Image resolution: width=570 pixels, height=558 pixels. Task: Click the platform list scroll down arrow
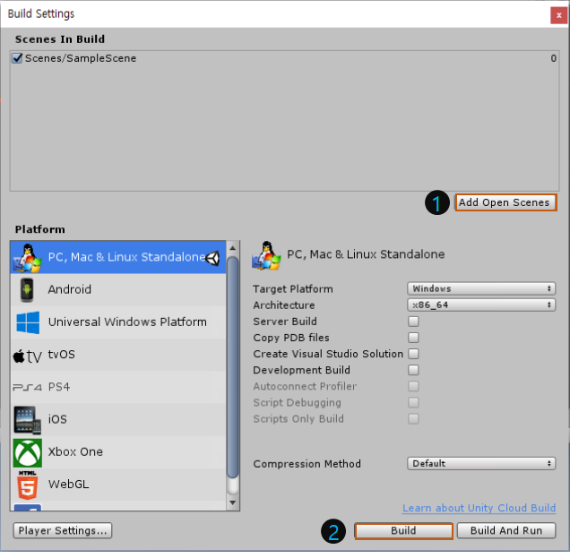pyautogui.click(x=233, y=502)
